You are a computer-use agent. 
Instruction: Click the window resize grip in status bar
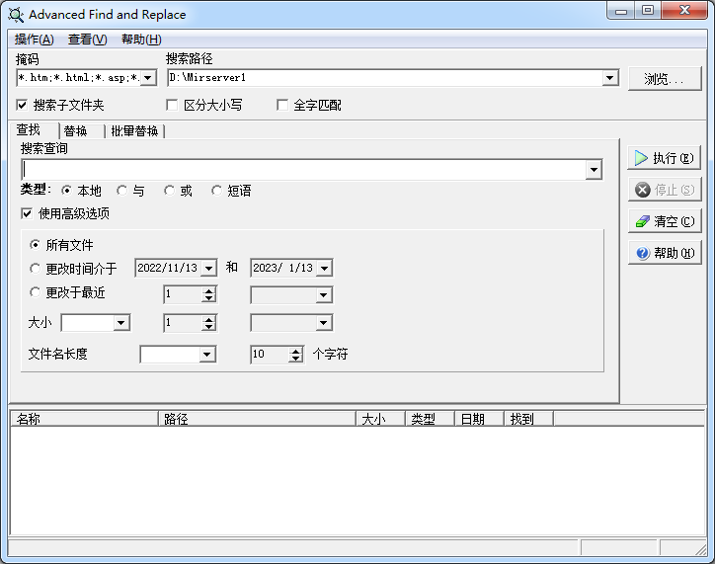point(700,549)
